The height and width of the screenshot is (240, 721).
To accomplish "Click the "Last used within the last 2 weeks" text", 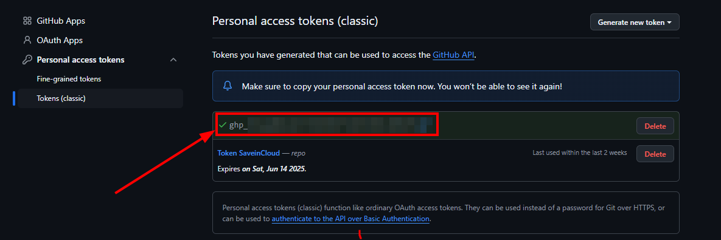I will tap(579, 153).
